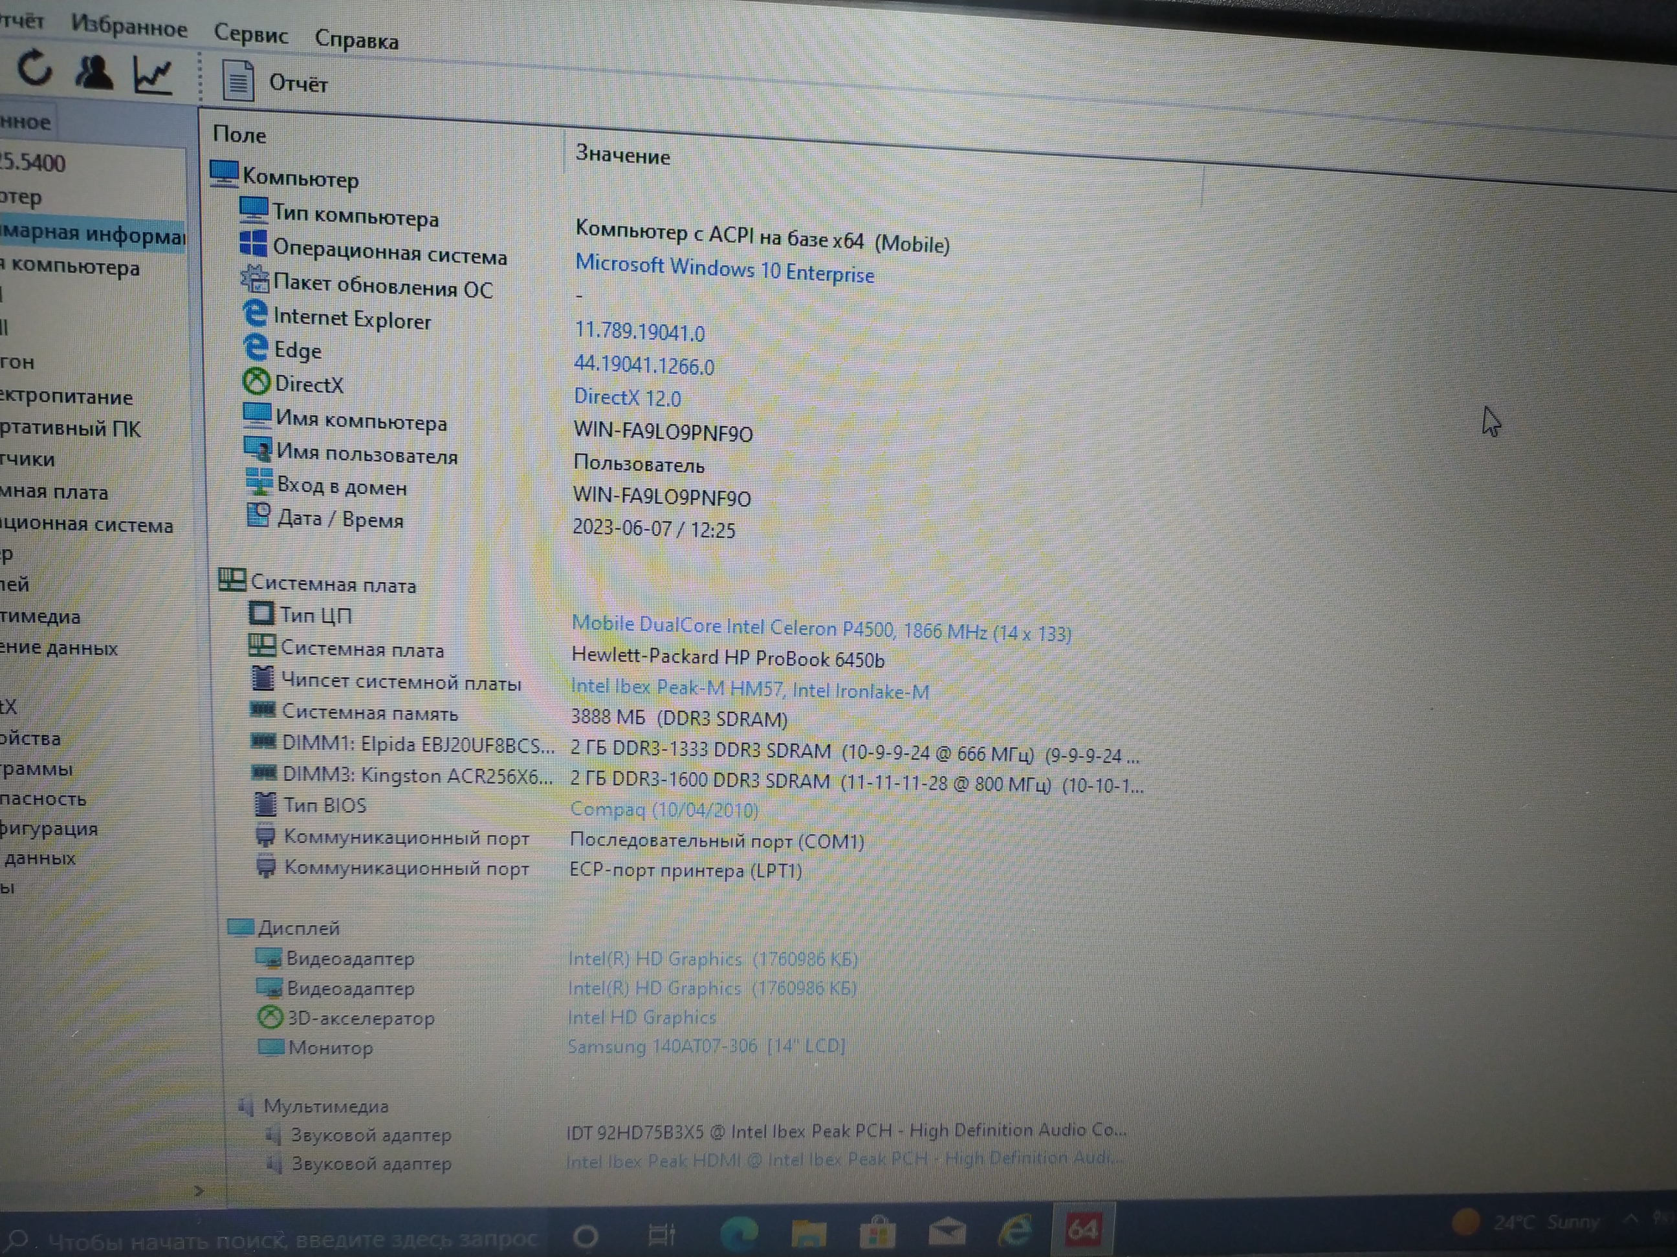Select the Hewlett-Packard HP ProBook 6450b value
1677x1257 pixels.
point(728,657)
